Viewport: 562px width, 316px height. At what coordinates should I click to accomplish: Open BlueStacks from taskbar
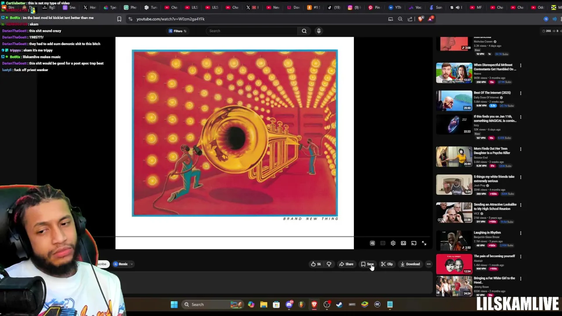364,305
